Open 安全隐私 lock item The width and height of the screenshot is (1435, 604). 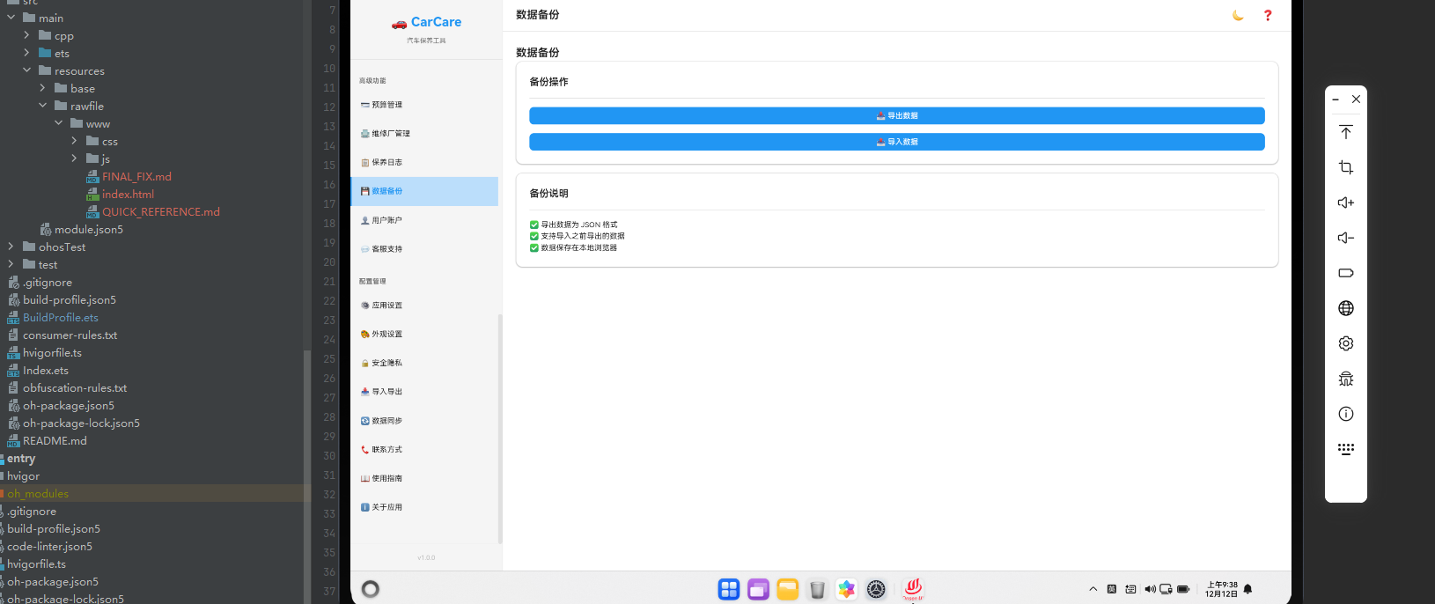[424, 363]
